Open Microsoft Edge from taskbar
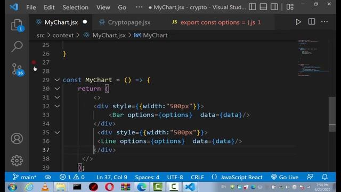This screenshot has width=341, height=192. 142,187
